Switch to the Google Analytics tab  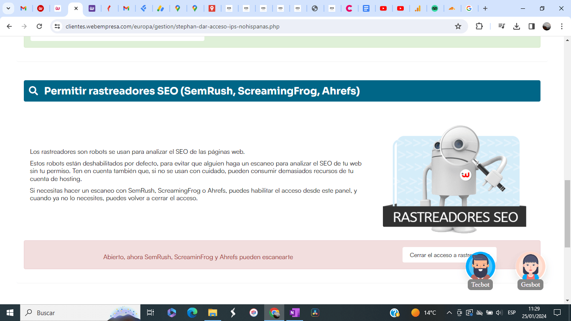418,8
